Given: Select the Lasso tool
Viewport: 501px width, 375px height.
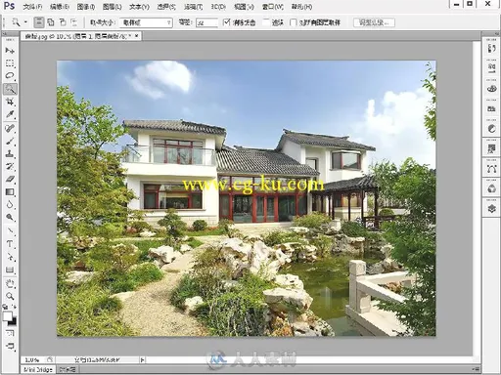Looking at the screenshot, I should (10, 76).
